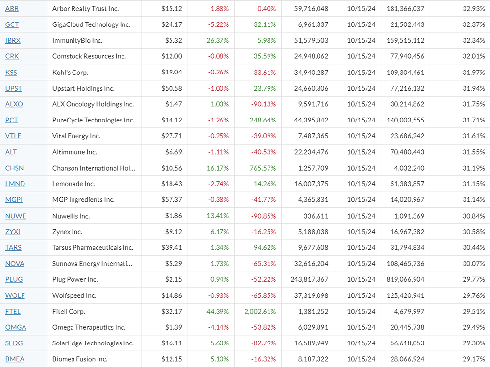
Task: Click the PCT ticker link
Action: pyautogui.click(x=11, y=120)
